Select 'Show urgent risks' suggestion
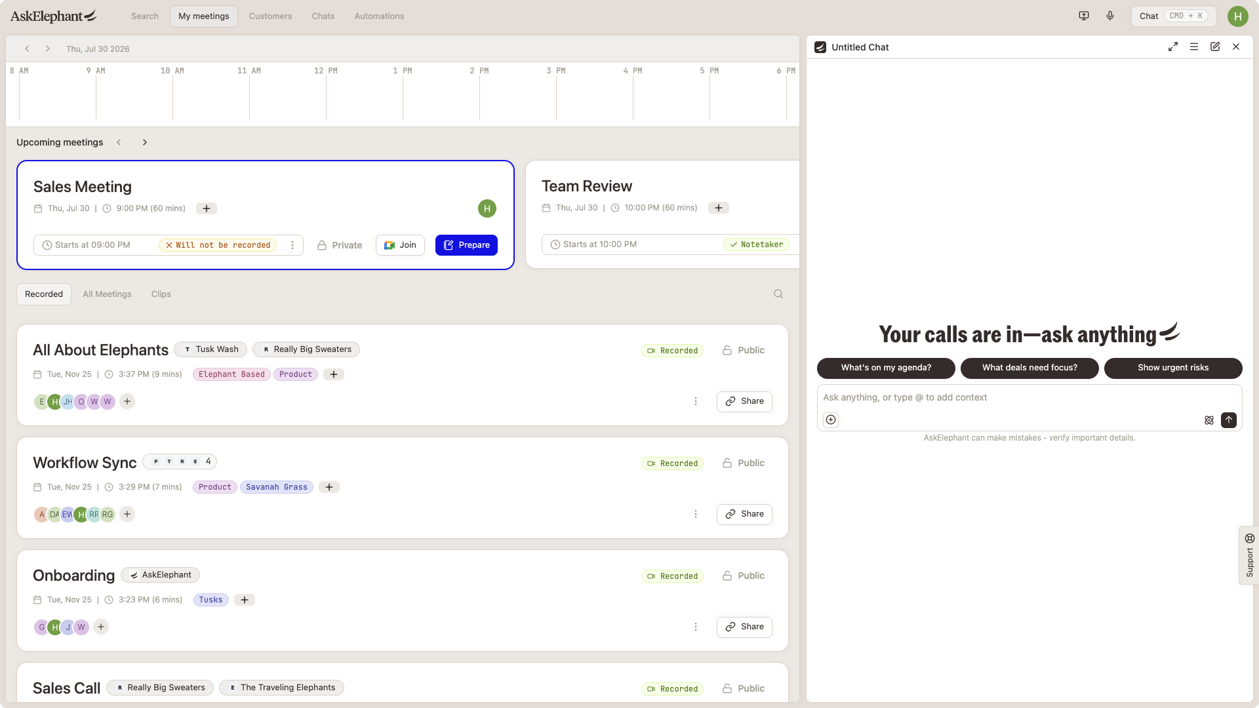1259x708 pixels. [1173, 368]
